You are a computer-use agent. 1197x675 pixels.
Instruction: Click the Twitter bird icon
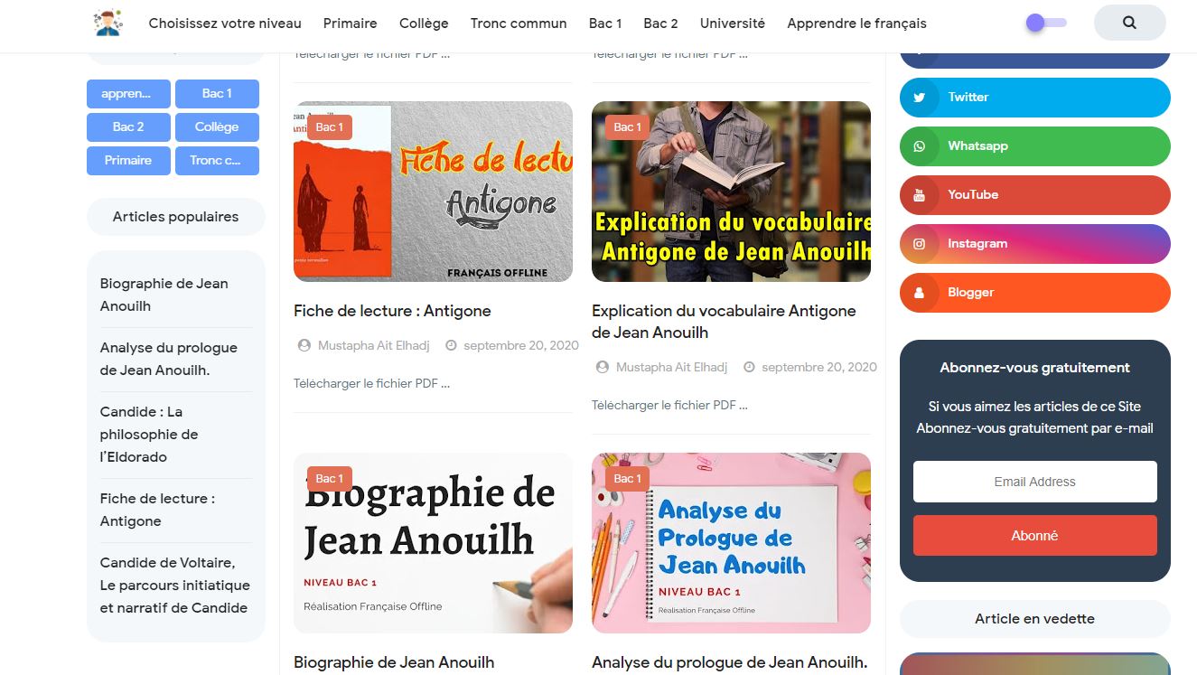click(920, 98)
